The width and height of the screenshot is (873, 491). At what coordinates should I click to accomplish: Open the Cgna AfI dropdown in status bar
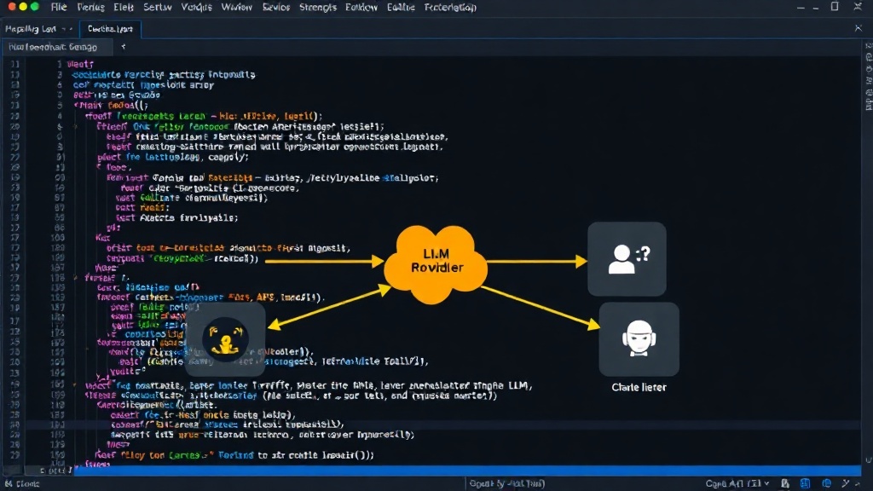pyautogui.click(x=737, y=483)
